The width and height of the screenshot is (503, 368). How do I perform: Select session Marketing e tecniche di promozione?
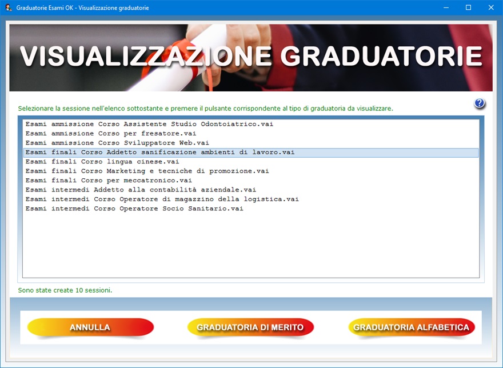pyautogui.click(x=251, y=171)
